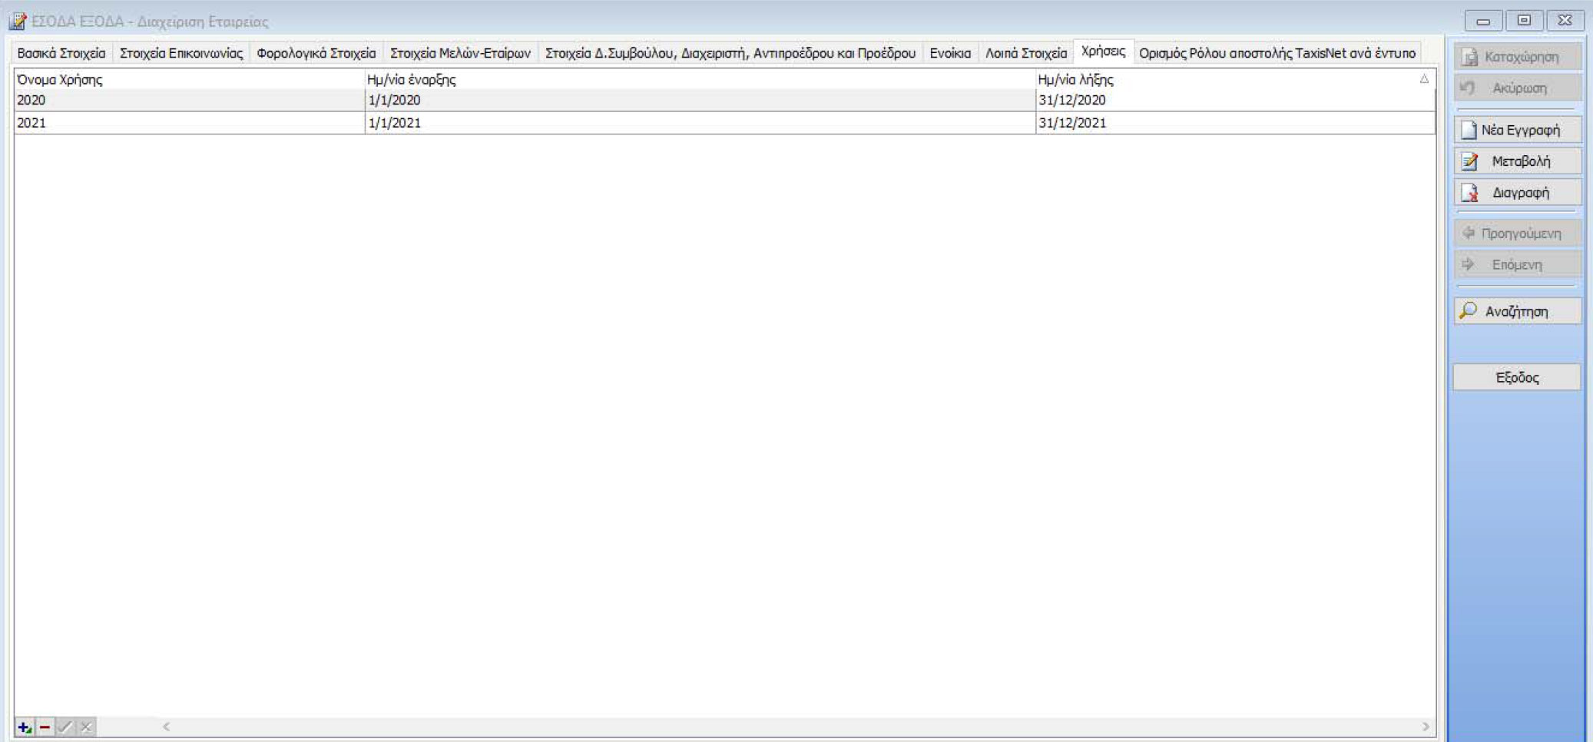Sort by the Ημ/νία λήξης column header
This screenshot has height=742, width=1593.
pyautogui.click(x=1075, y=79)
